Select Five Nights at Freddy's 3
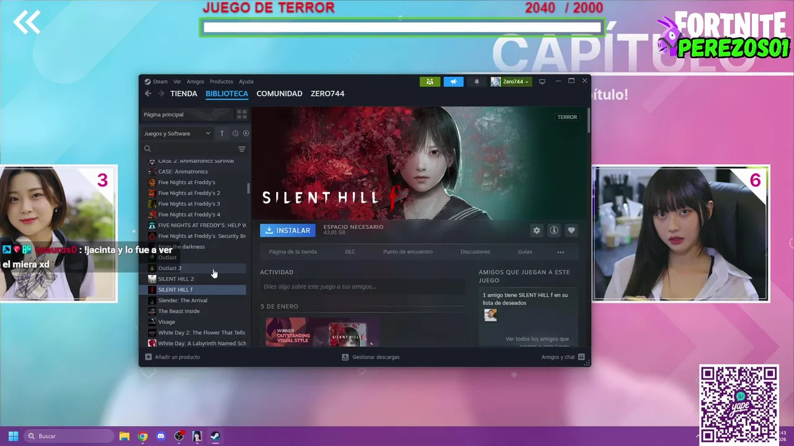 (189, 204)
